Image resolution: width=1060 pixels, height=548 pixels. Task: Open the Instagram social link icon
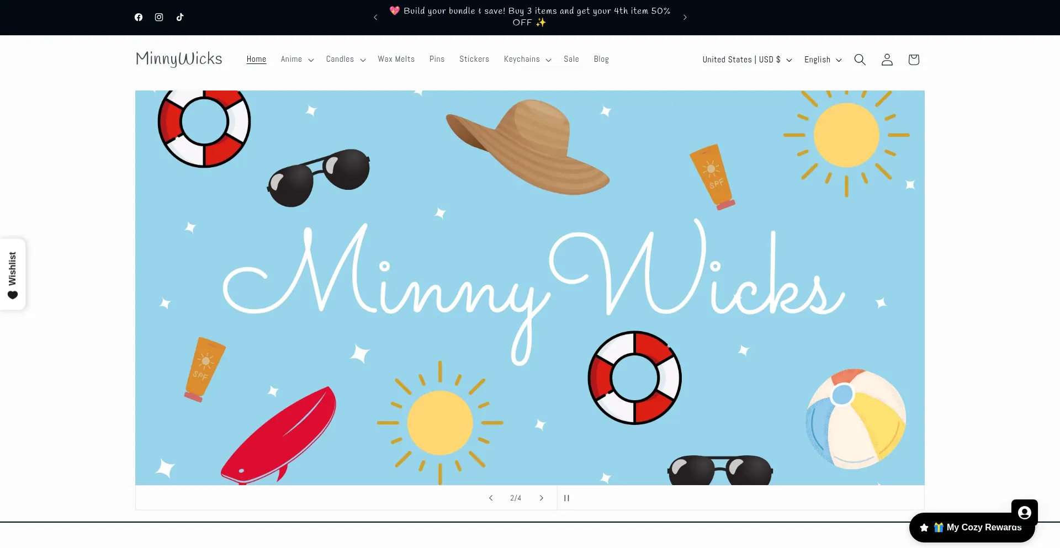[x=159, y=17]
